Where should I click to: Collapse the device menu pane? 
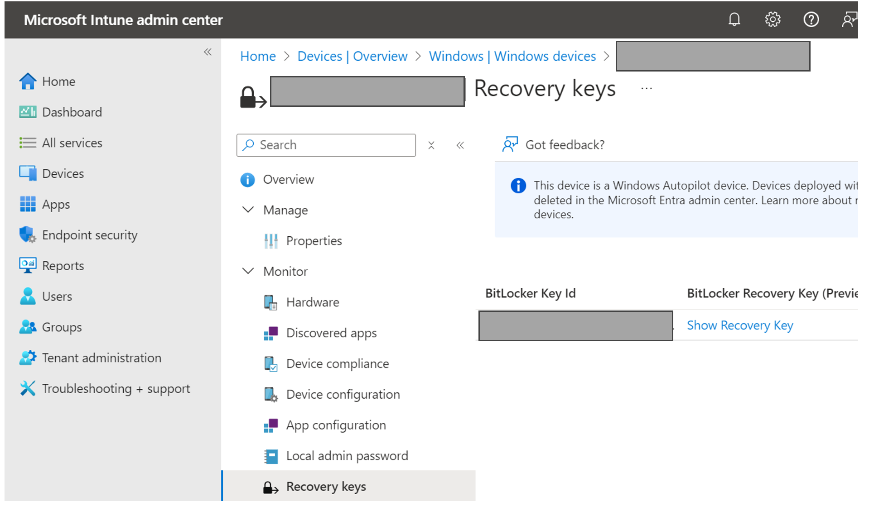pos(460,145)
